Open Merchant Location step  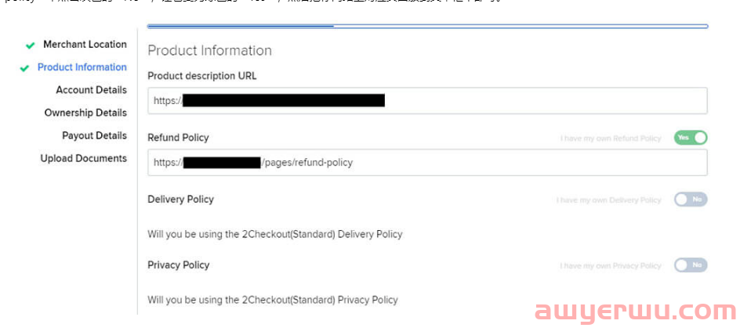85,45
